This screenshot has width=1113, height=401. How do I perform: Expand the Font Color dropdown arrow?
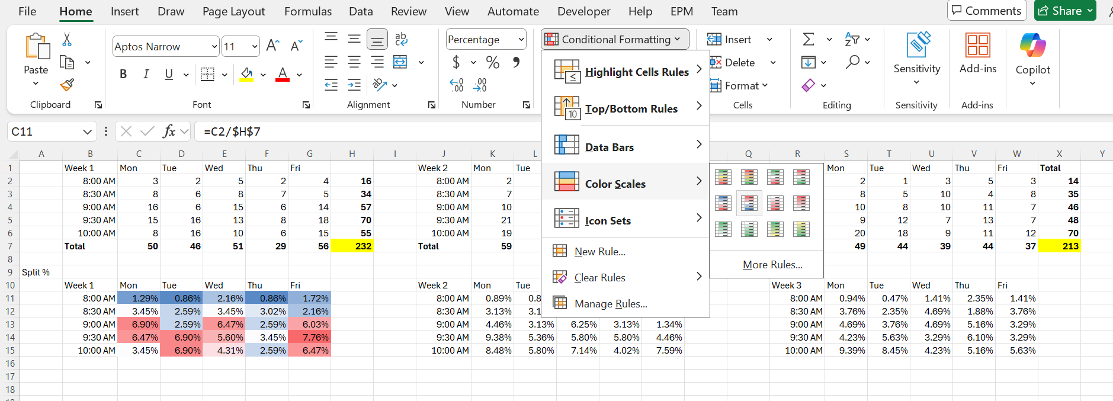click(299, 75)
